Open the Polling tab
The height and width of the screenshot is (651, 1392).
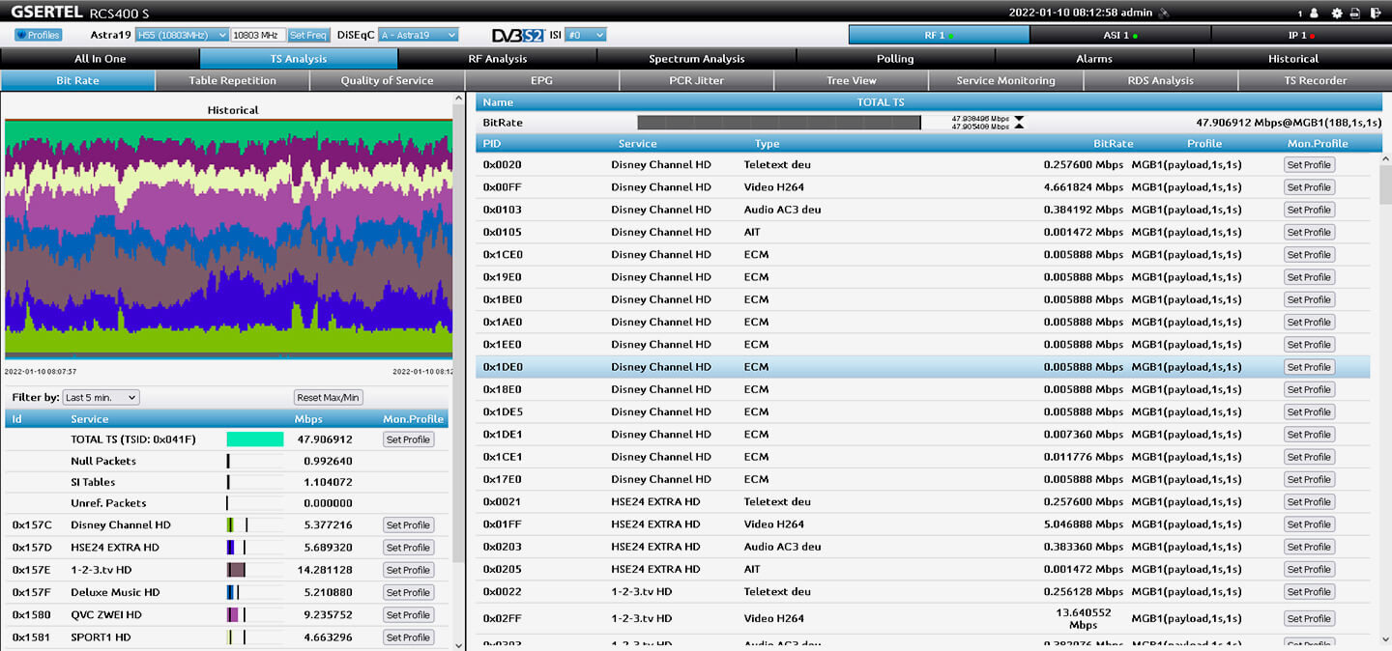(x=895, y=59)
